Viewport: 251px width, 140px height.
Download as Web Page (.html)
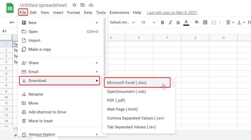pos(139,109)
